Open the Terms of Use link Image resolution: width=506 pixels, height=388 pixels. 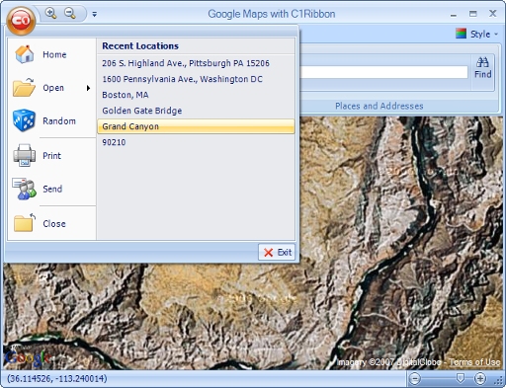pos(474,362)
